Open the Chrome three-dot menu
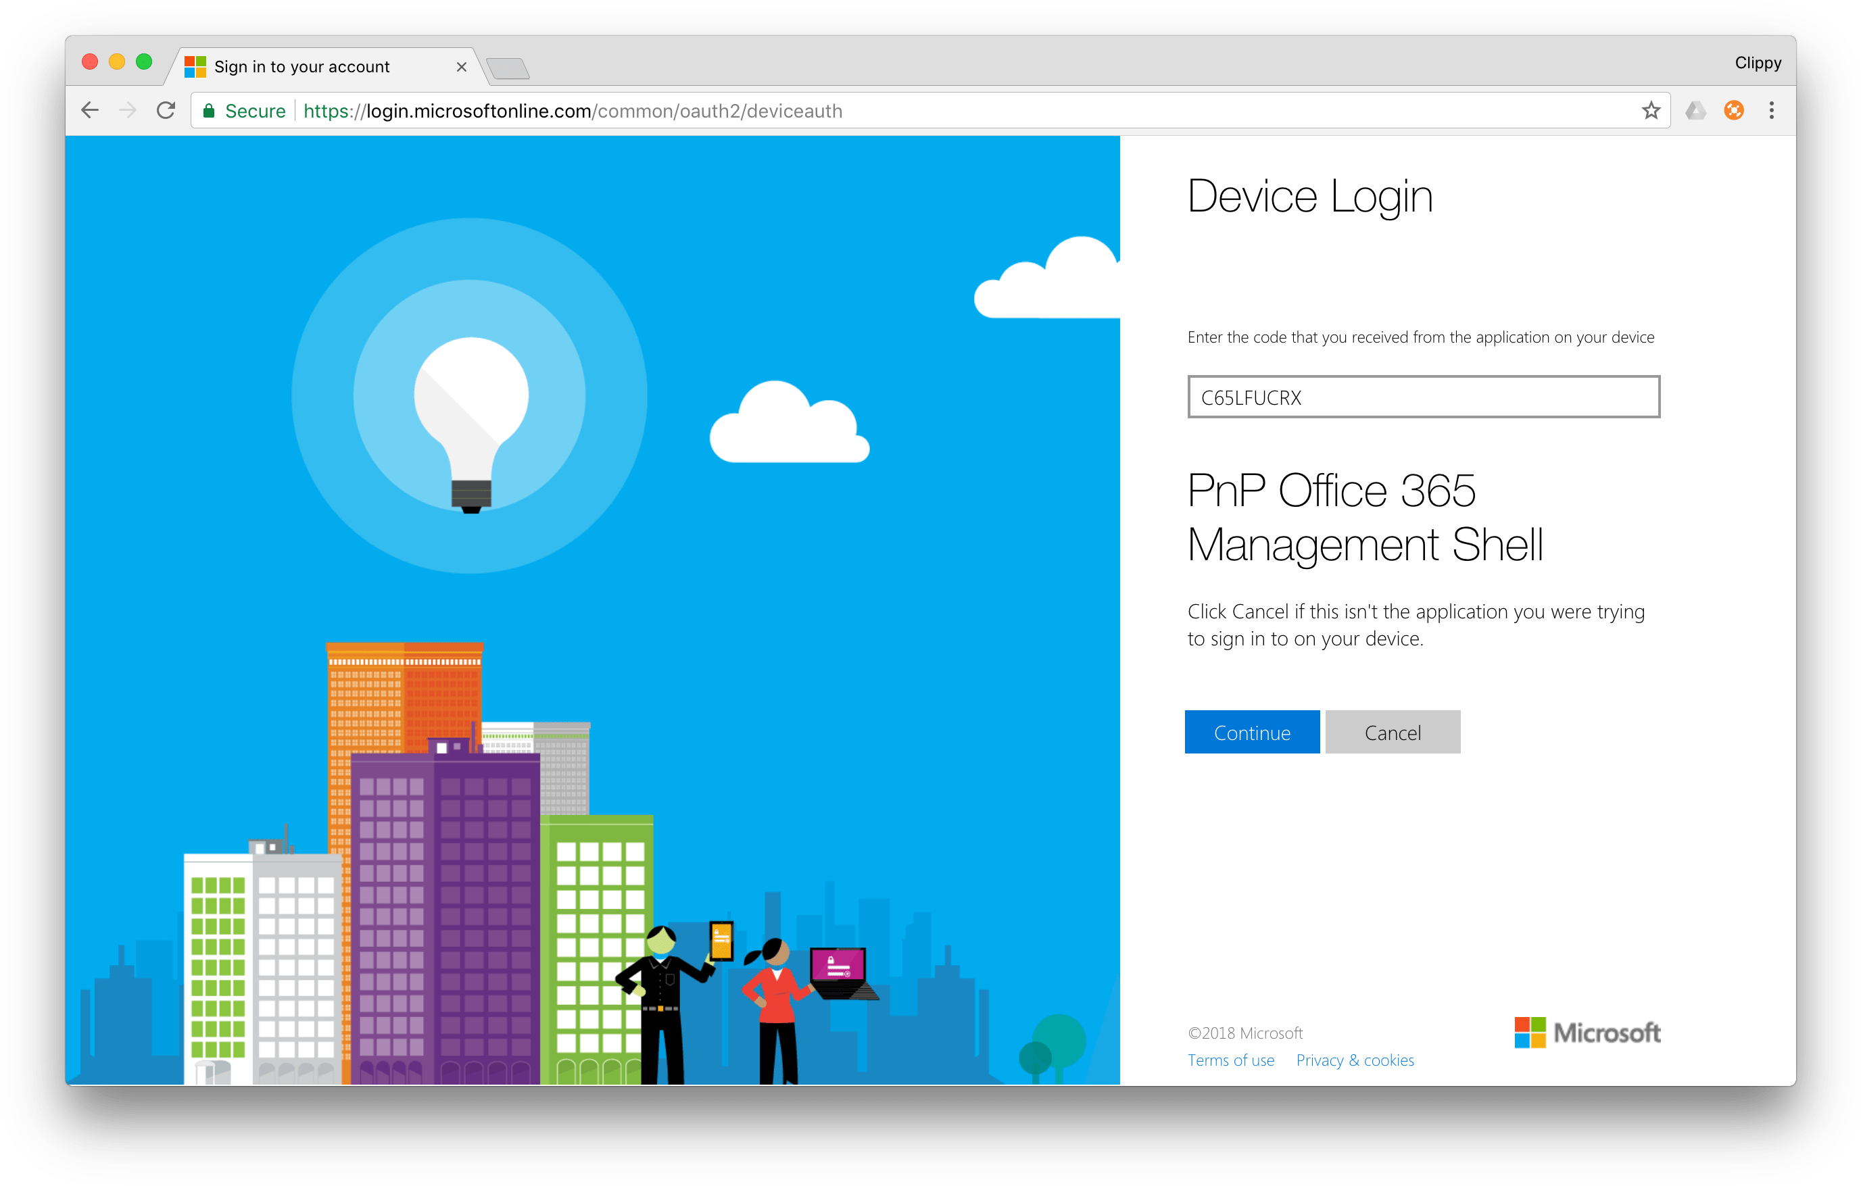1861x1186 pixels. tap(1771, 110)
